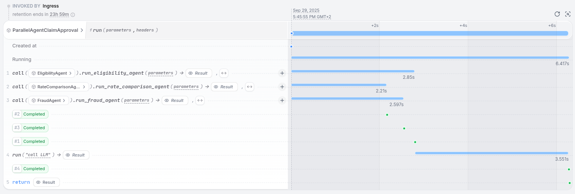The height and width of the screenshot is (194, 575).
Task: Show parameters of run_eligibility_agent
Action: pyautogui.click(x=161, y=73)
